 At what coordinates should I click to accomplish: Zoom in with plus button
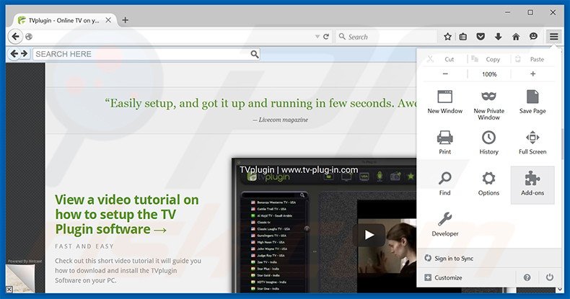[x=533, y=74]
